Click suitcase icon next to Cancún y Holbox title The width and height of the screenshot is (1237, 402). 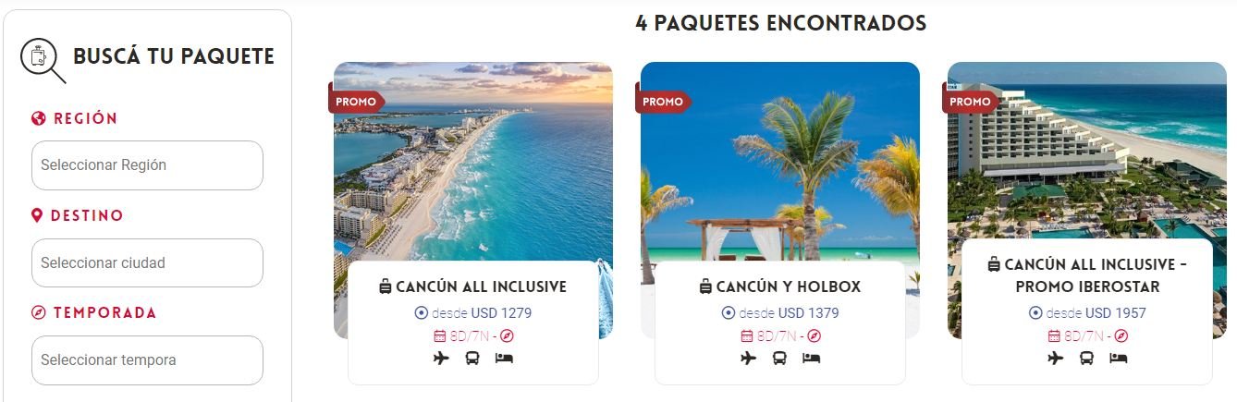point(705,286)
